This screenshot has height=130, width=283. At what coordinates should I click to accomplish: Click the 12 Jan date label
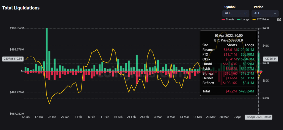pyautogui.click(x=25, y=117)
